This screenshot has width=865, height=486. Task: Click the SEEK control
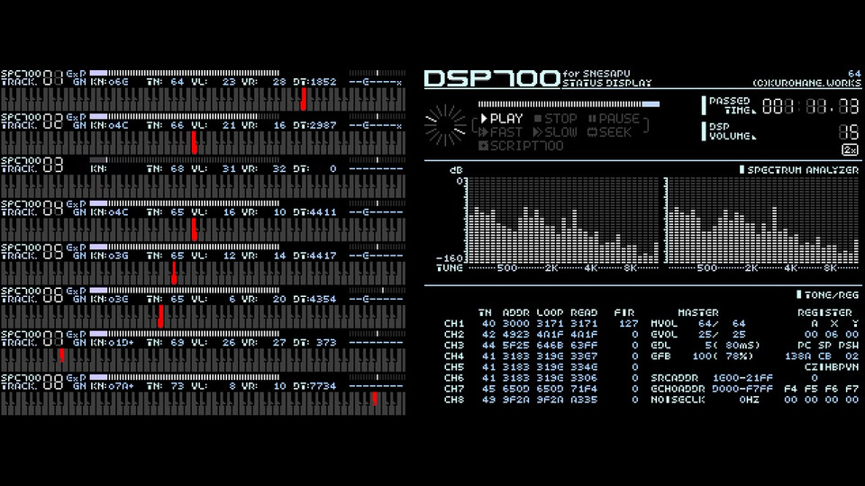pyautogui.click(x=609, y=132)
